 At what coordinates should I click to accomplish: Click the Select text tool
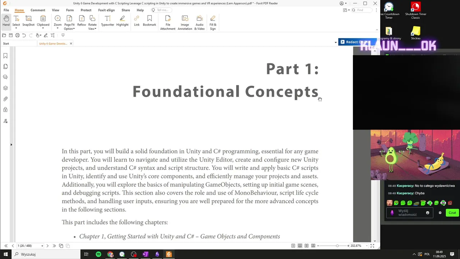coord(16,21)
